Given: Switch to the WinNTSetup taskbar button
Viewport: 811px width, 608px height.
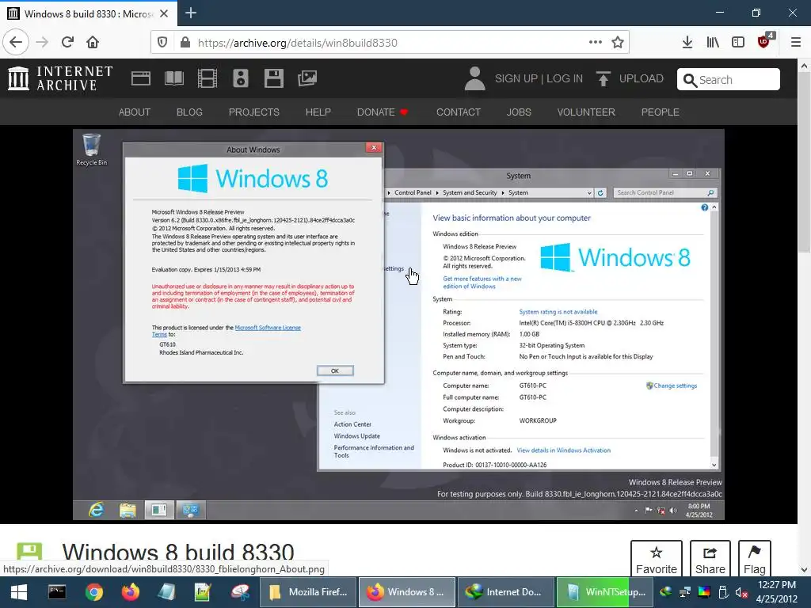Looking at the screenshot, I should [x=606, y=592].
